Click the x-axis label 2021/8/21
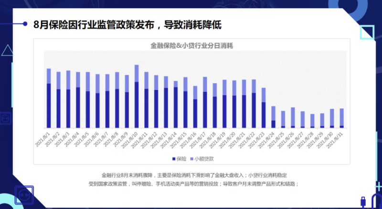The width and height of the screenshot is (382, 209). click(236, 140)
